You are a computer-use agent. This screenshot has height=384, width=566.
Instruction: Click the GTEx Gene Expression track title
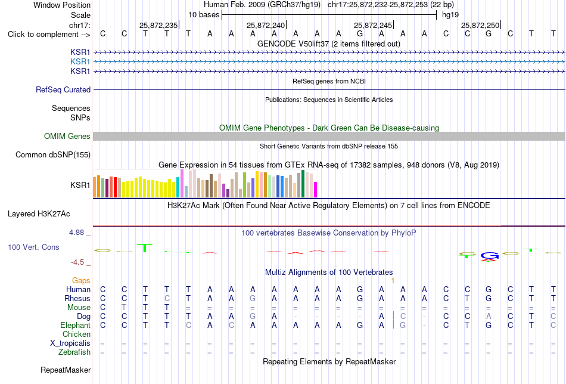point(329,165)
